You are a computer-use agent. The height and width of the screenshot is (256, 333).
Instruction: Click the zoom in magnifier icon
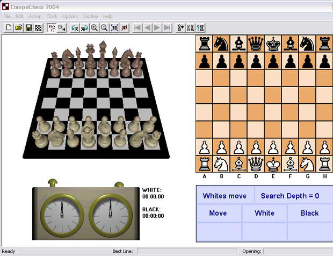(95, 28)
